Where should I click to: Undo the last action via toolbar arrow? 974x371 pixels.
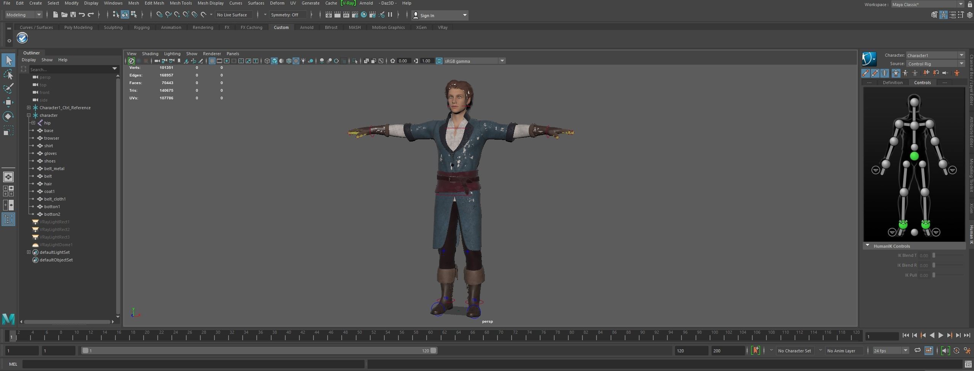(x=82, y=15)
